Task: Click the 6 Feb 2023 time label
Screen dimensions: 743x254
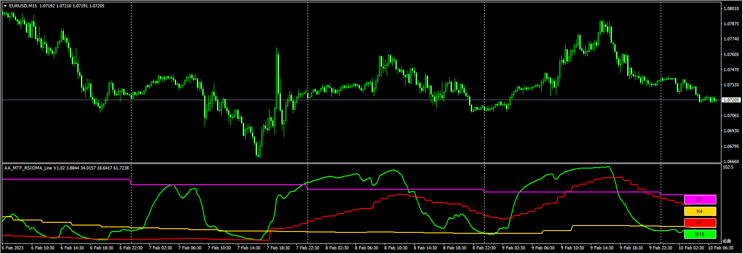Action: tap(13, 248)
